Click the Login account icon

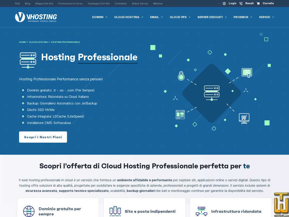[224, 3]
